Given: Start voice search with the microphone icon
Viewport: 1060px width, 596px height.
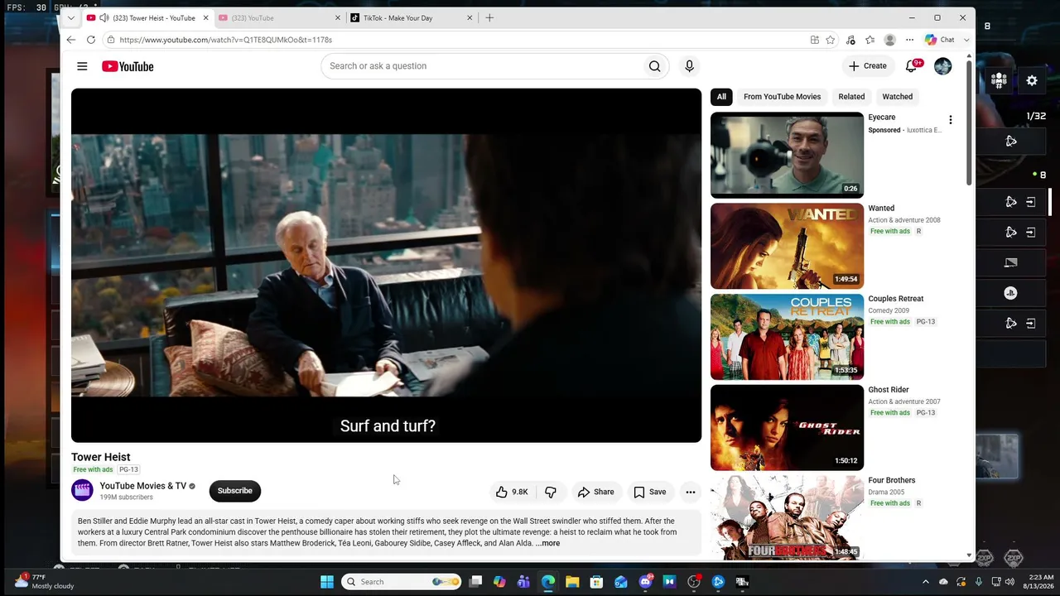Looking at the screenshot, I should [x=689, y=66].
